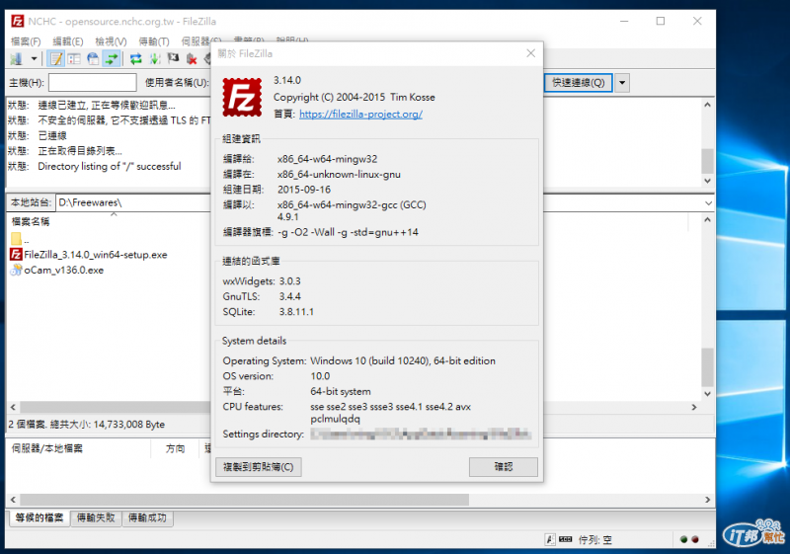The width and height of the screenshot is (790, 554).
Task: Open quickconnect history dropdown arrow
Action: tap(622, 83)
